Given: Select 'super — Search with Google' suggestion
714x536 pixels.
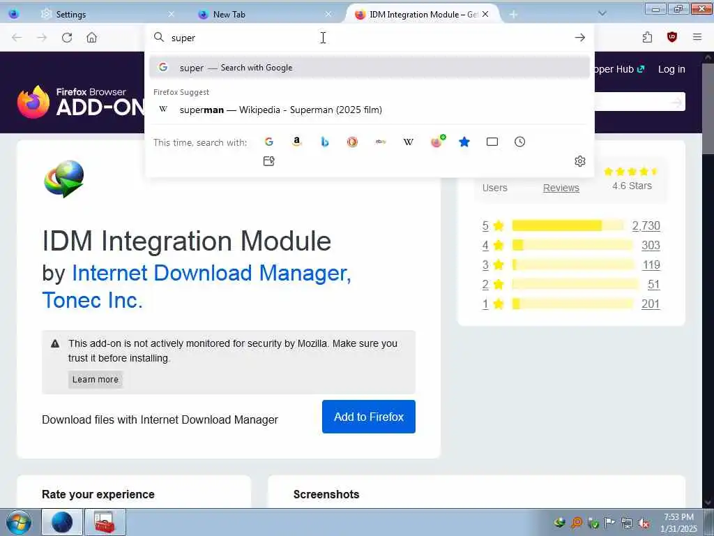Looking at the screenshot, I should (x=370, y=68).
